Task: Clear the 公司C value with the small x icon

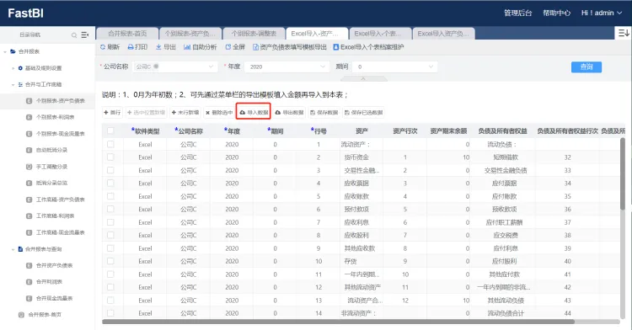Action: point(156,67)
